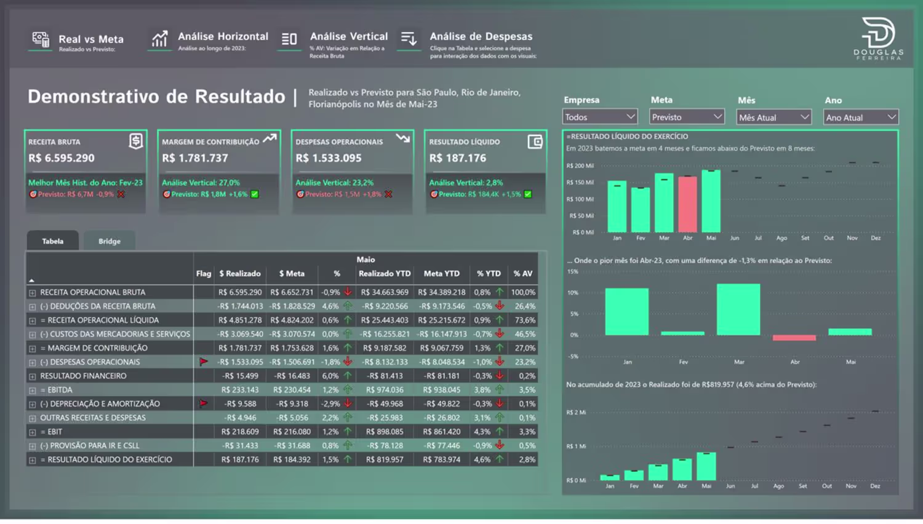Open the Mês dropdown showing Mês Atual

coord(774,117)
